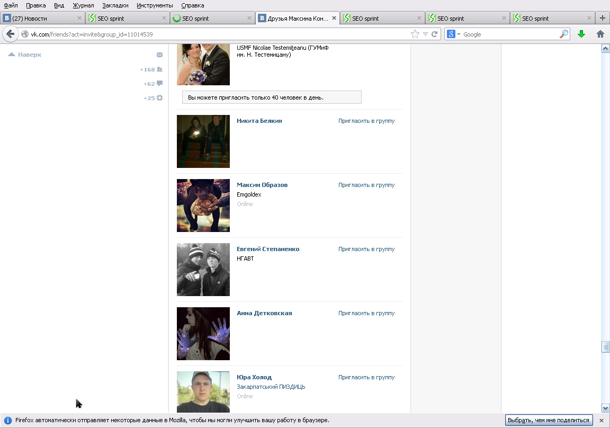610x428 pixels.
Task: Start search with the magnifier icon
Action: (564, 34)
